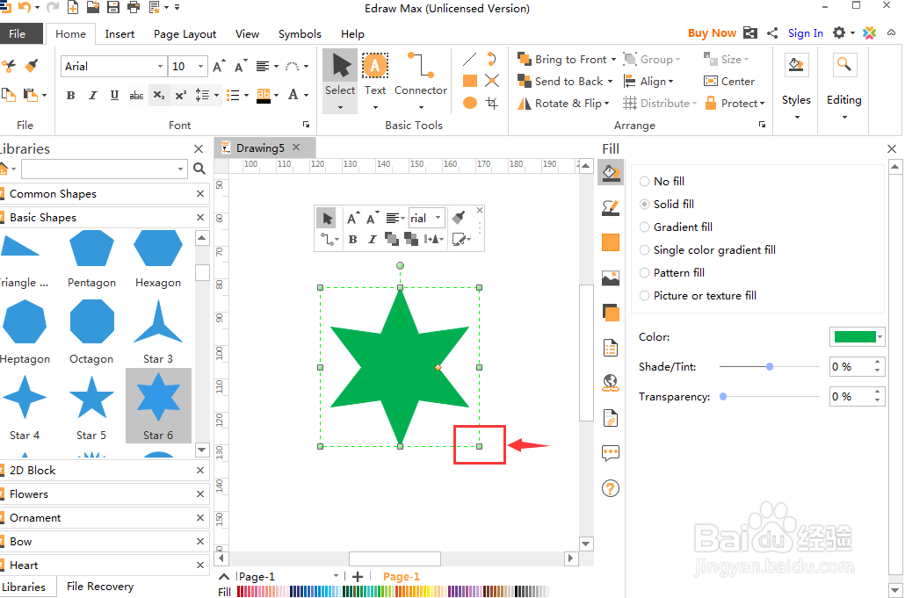Image resolution: width=905 pixels, height=598 pixels.
Task: Open the help question mark icon
Action: point(610,488)
